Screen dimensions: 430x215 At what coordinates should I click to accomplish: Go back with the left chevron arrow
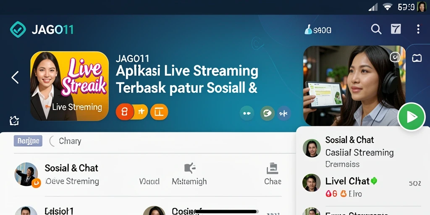tap(15, 77)
